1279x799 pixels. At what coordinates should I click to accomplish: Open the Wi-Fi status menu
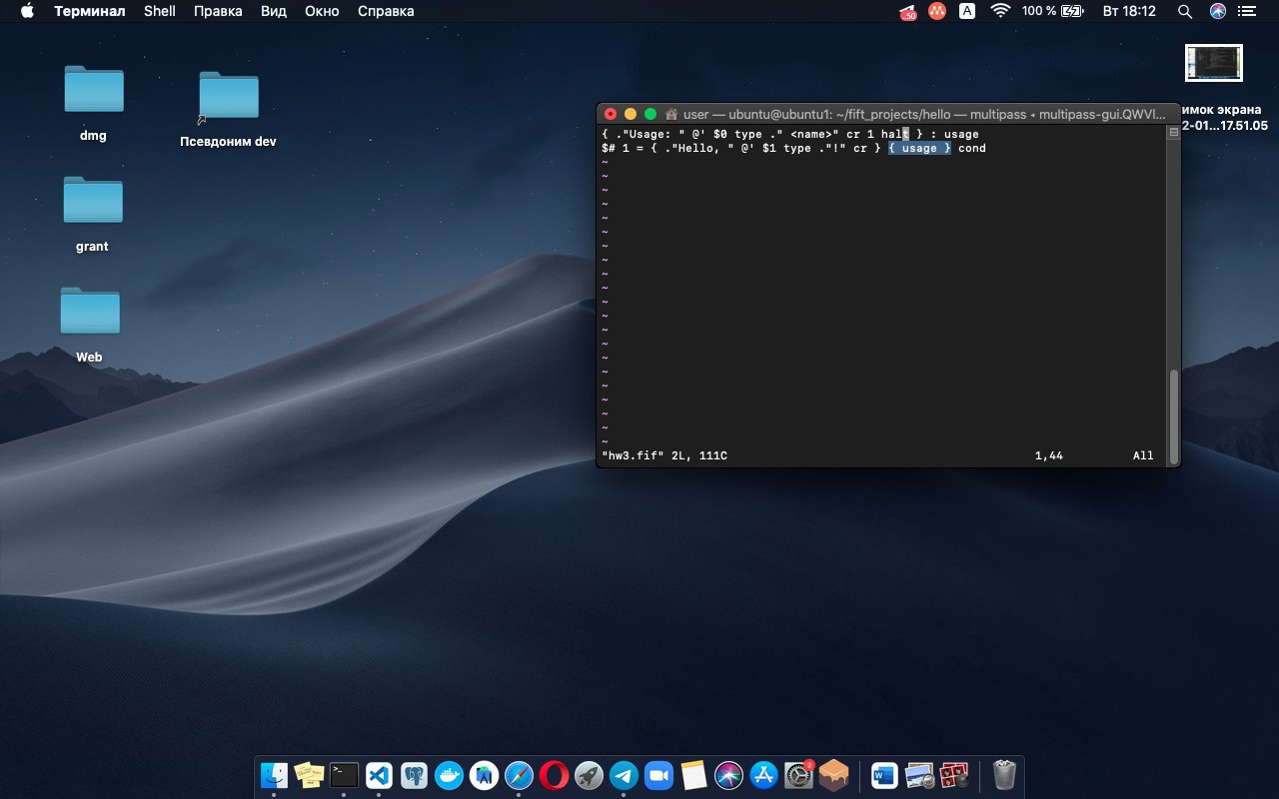pos(999,11)
